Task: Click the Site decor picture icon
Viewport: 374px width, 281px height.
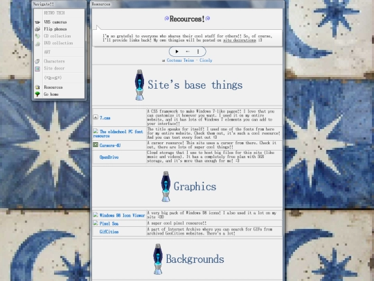Action: (37, 69)
